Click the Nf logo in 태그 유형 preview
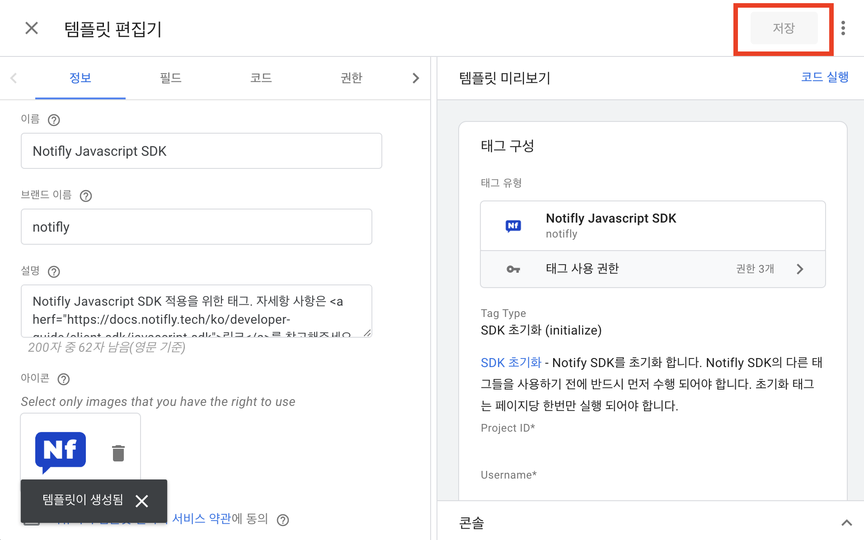864x540 pixels. click(x=513, y=225)
